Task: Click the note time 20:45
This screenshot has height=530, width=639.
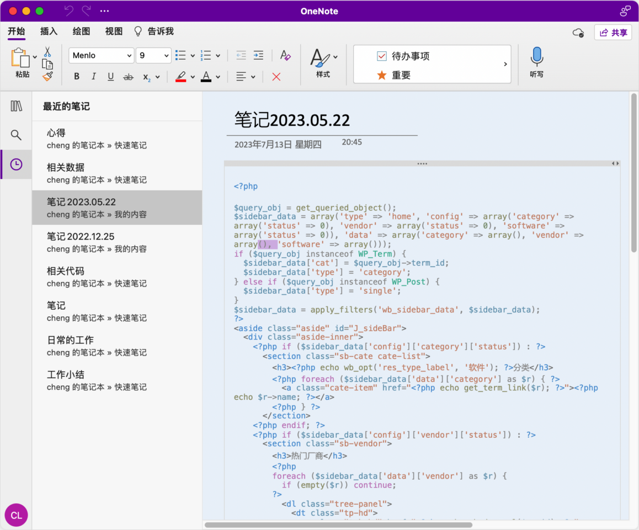Action: 352,142
